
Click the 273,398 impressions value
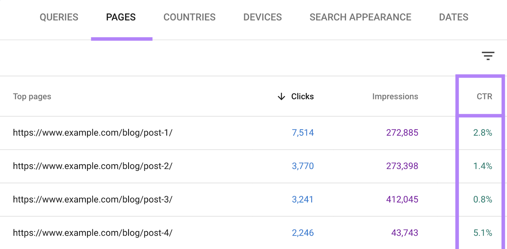pos(402,166)
